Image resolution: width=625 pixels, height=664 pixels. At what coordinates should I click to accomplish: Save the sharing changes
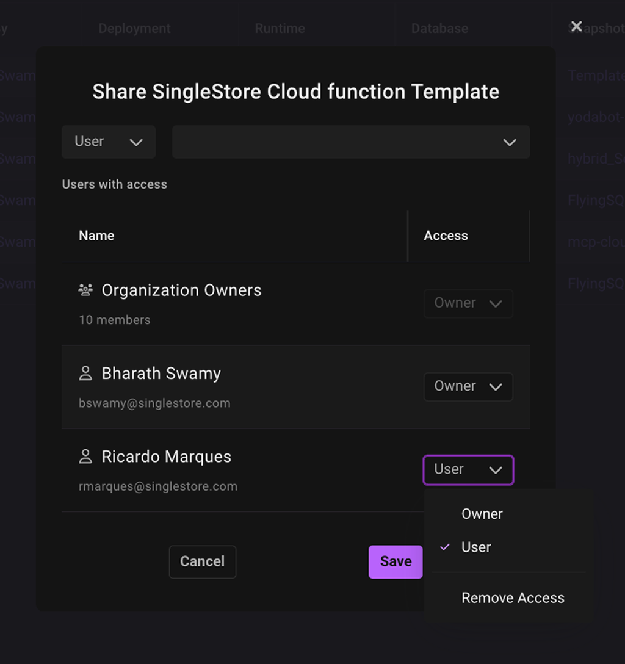396,561
